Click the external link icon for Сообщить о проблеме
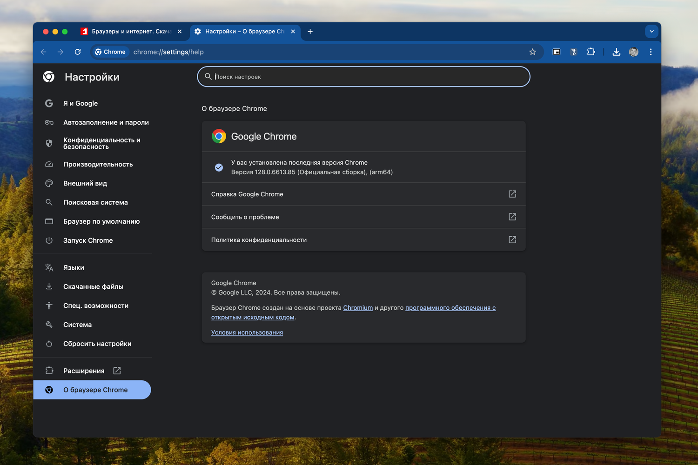 [x=512, y=217]
